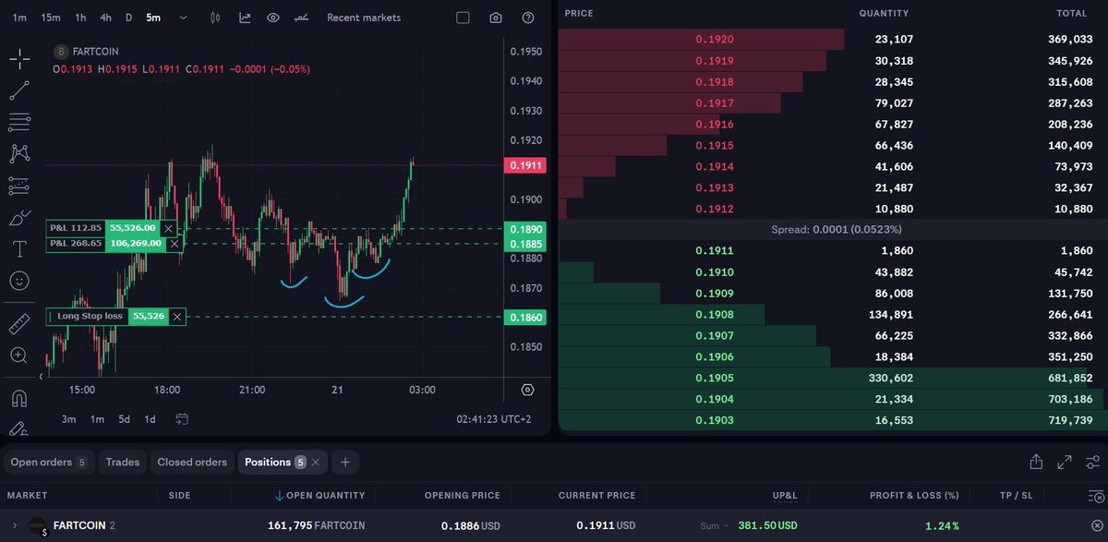Cancel the Long Stop loss order

coord(177,317)
